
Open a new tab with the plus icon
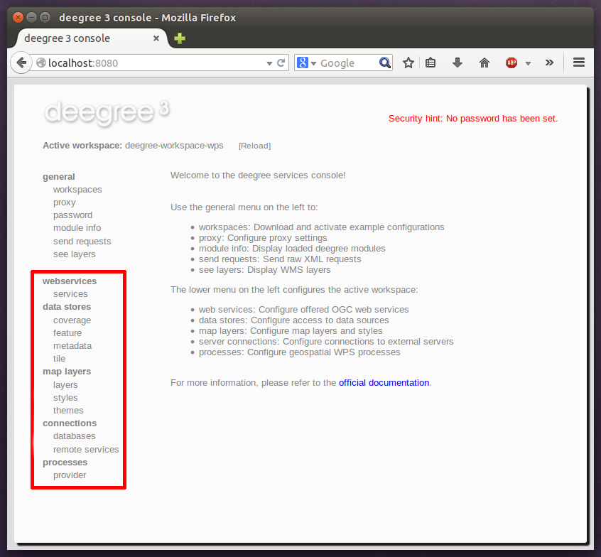click(x=179, y=38)
